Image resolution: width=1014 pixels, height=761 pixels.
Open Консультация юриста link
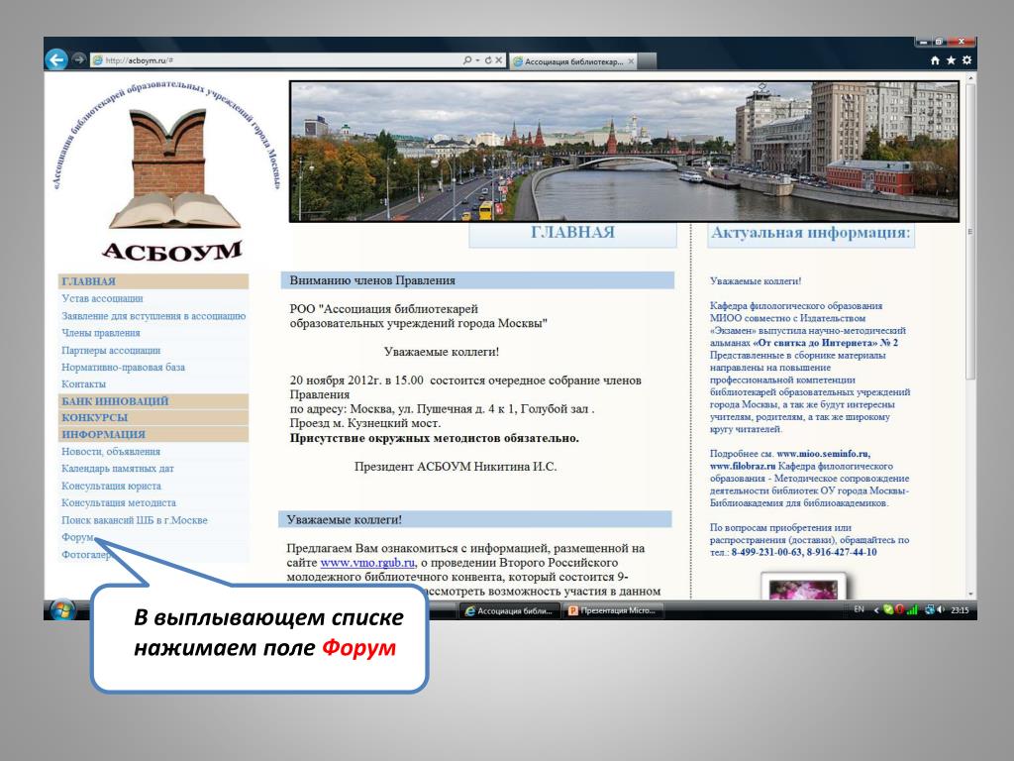pos(111,486)
